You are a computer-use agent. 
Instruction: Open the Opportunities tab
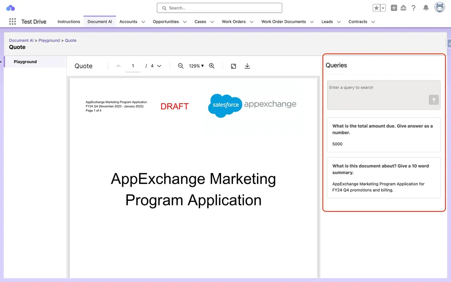coord(166,22)
